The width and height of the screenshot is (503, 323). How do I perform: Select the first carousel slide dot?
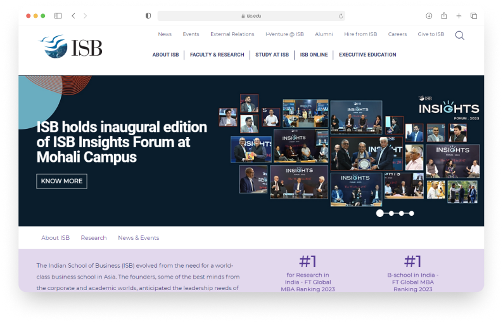pyautogui.click(x=380, y=213)
